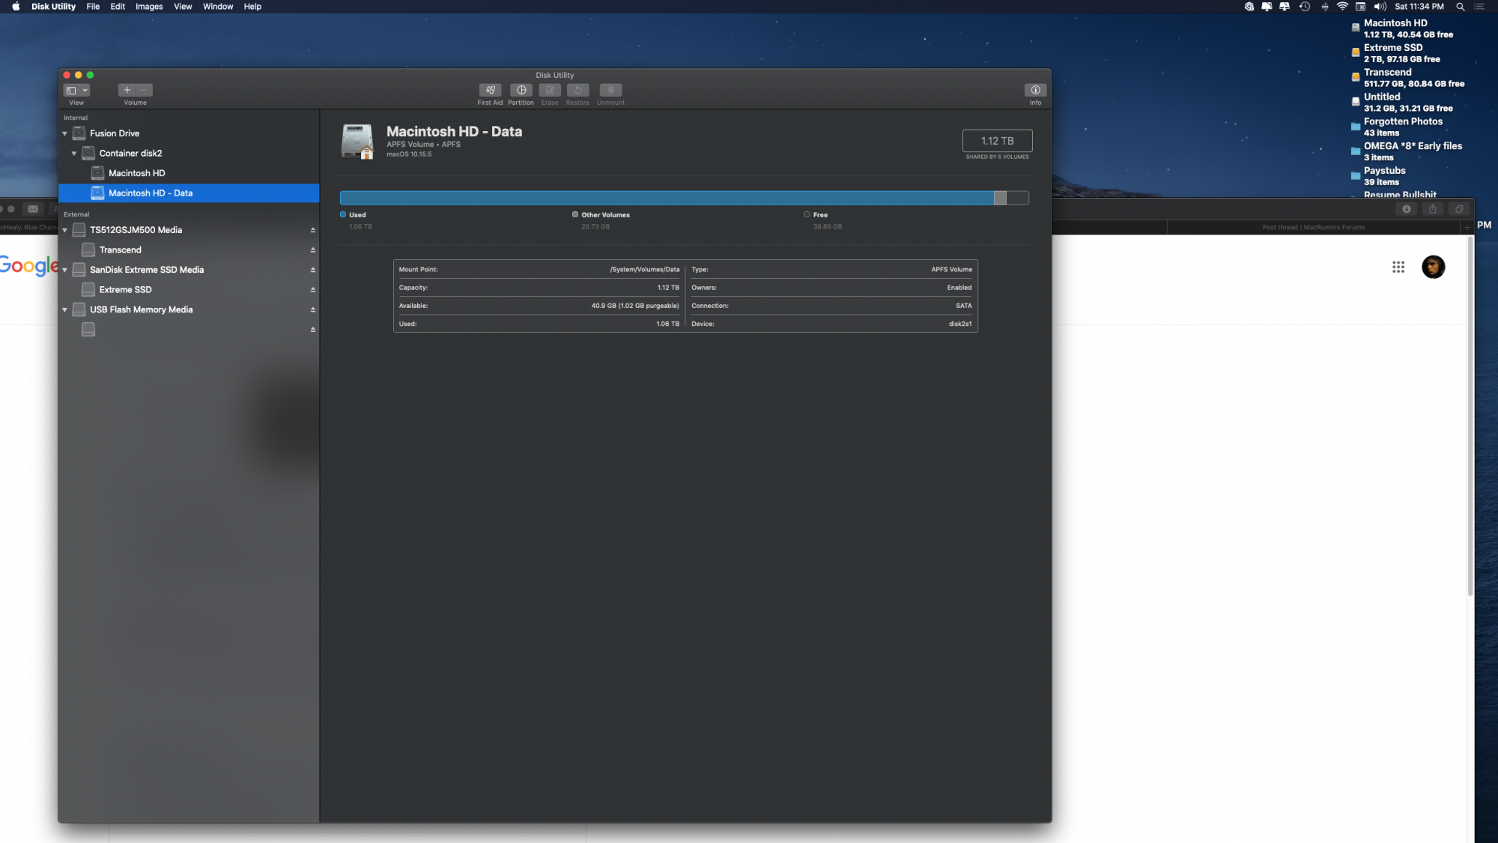
Task: Eject USB Flash Memory Media
Action: click(x=312, y=309)
